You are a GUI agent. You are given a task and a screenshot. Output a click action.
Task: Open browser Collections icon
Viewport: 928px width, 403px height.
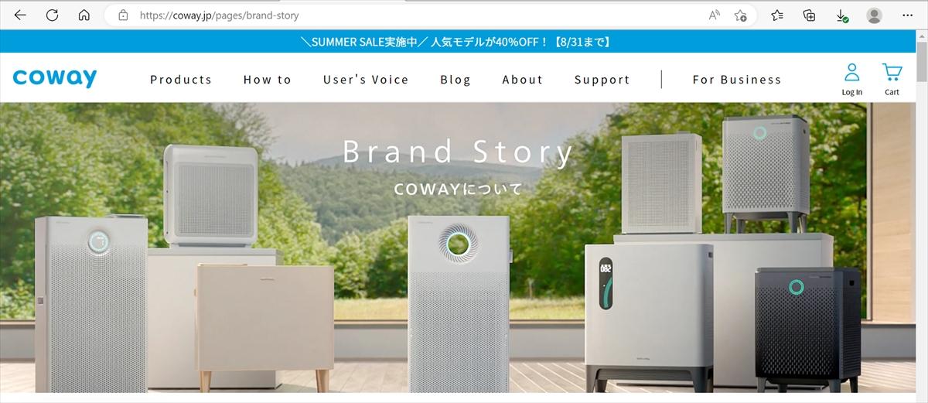click(810, 15)
